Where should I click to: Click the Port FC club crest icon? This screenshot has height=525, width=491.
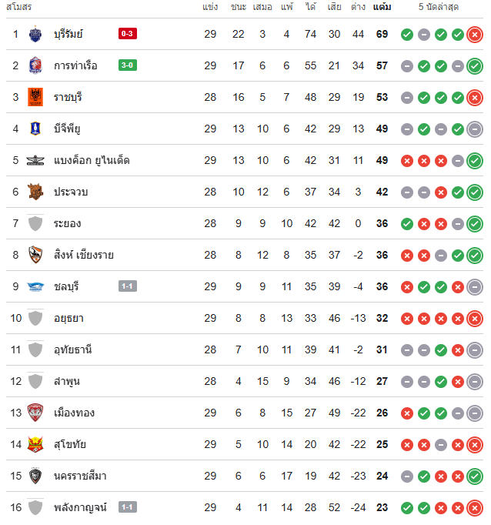(x=35, y=65)
